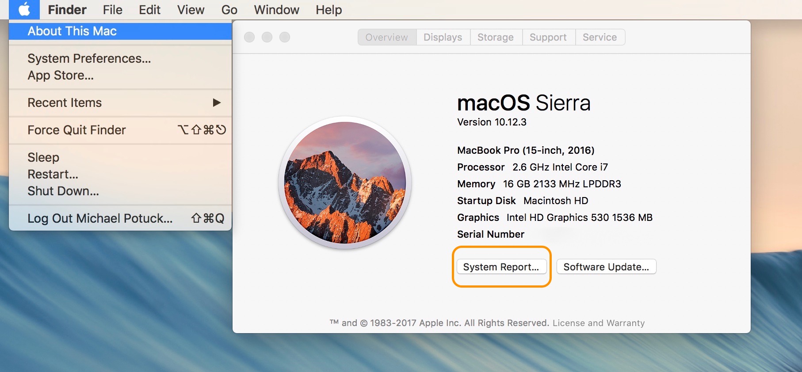
Task: Click the Intel HD Graphics 530 value
Action: coord(580,217)
